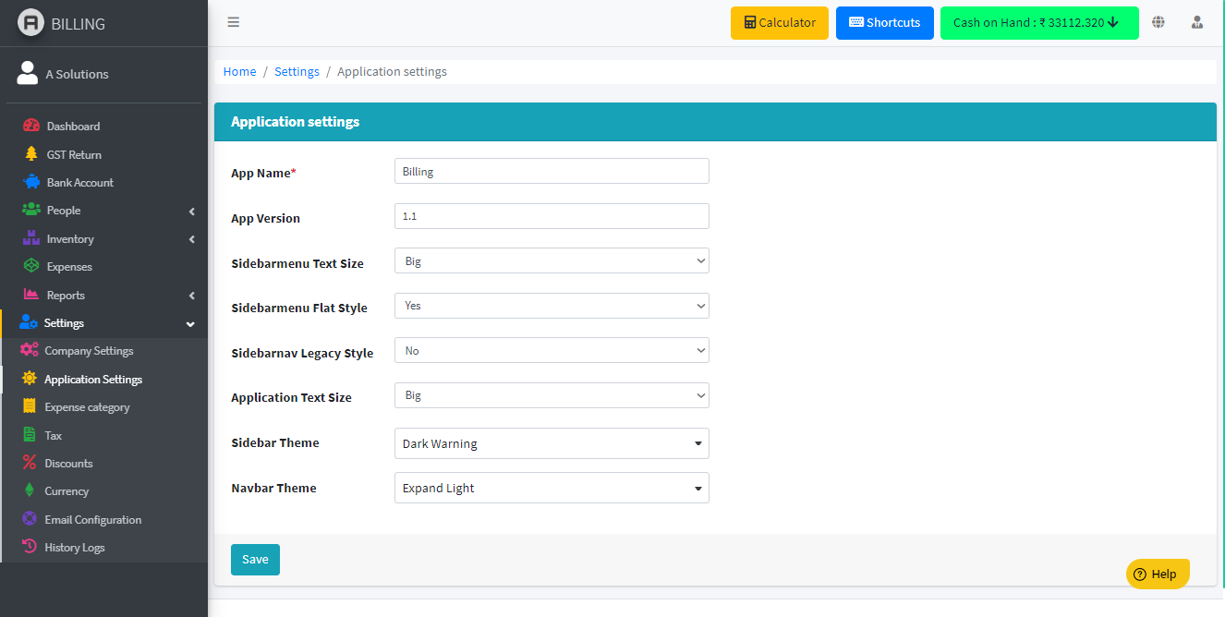The image size is (1225, 617).
Task: Open the user profile icon
Action: [1197, 22]
